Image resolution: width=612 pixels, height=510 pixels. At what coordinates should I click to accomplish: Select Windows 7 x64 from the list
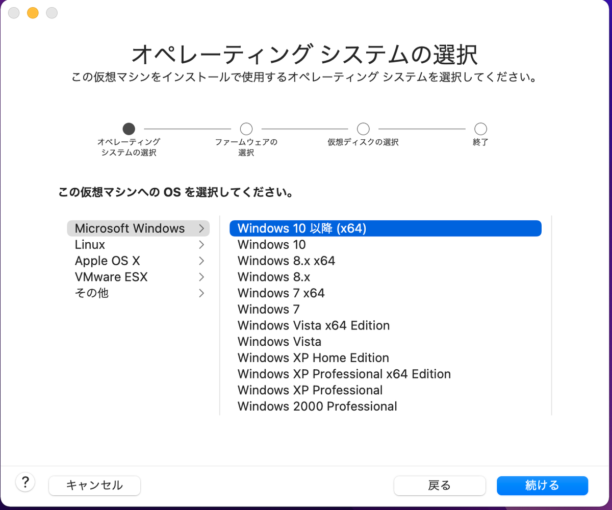(x=281, y=293)
